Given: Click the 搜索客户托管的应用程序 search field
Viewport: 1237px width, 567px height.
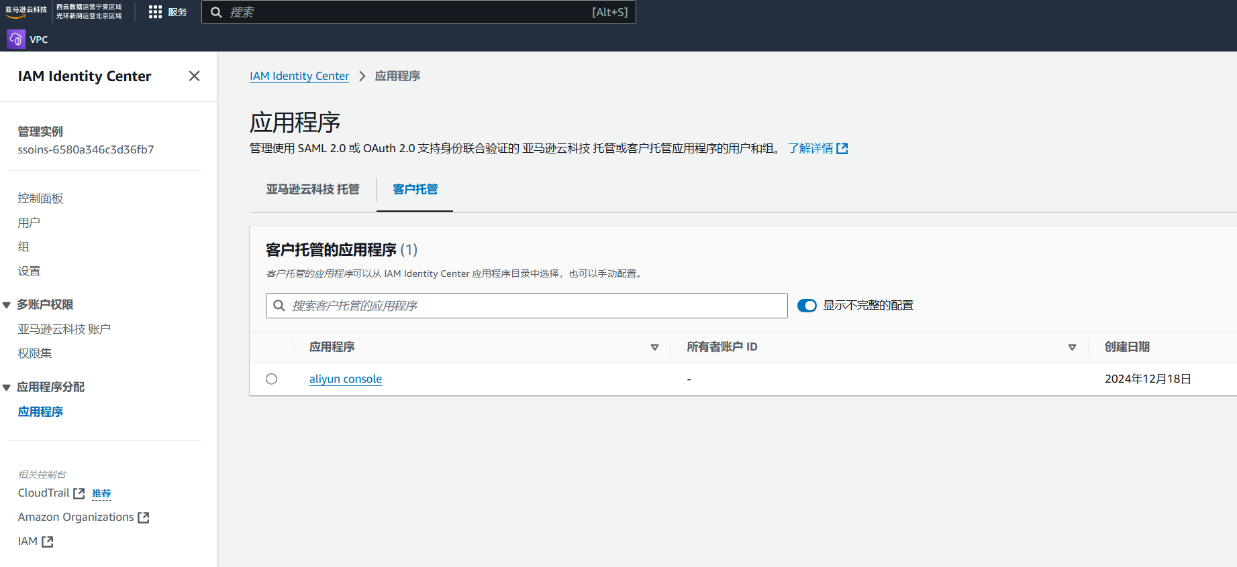Looking at the screenshot, I should click(527, 306).
